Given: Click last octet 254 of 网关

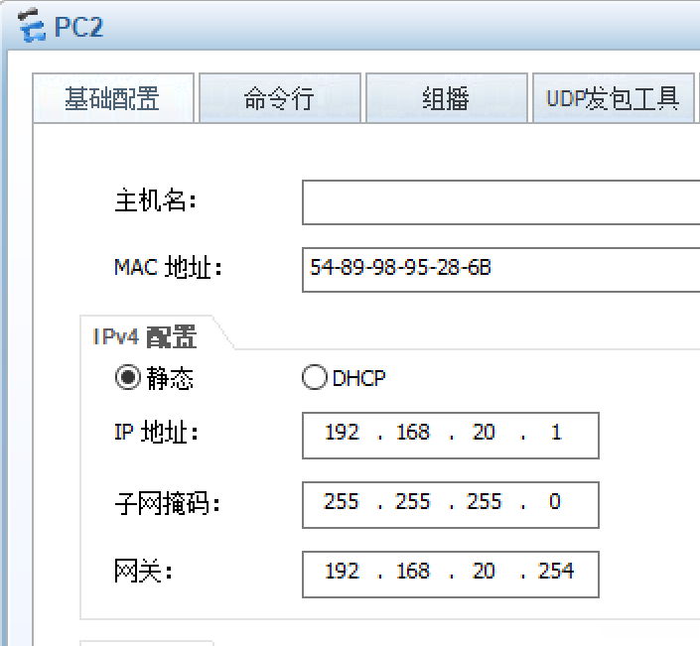Looking at the screenshot, I should pyautogui.click(x=556, y=571).
